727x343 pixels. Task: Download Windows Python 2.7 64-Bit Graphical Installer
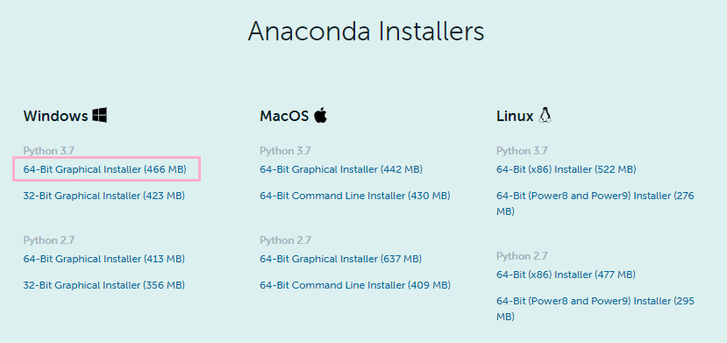[103, 259]
